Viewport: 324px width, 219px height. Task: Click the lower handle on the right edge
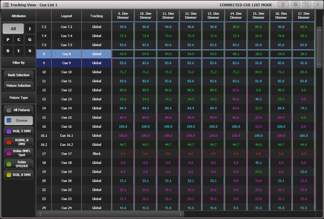(x=320, y=64)
